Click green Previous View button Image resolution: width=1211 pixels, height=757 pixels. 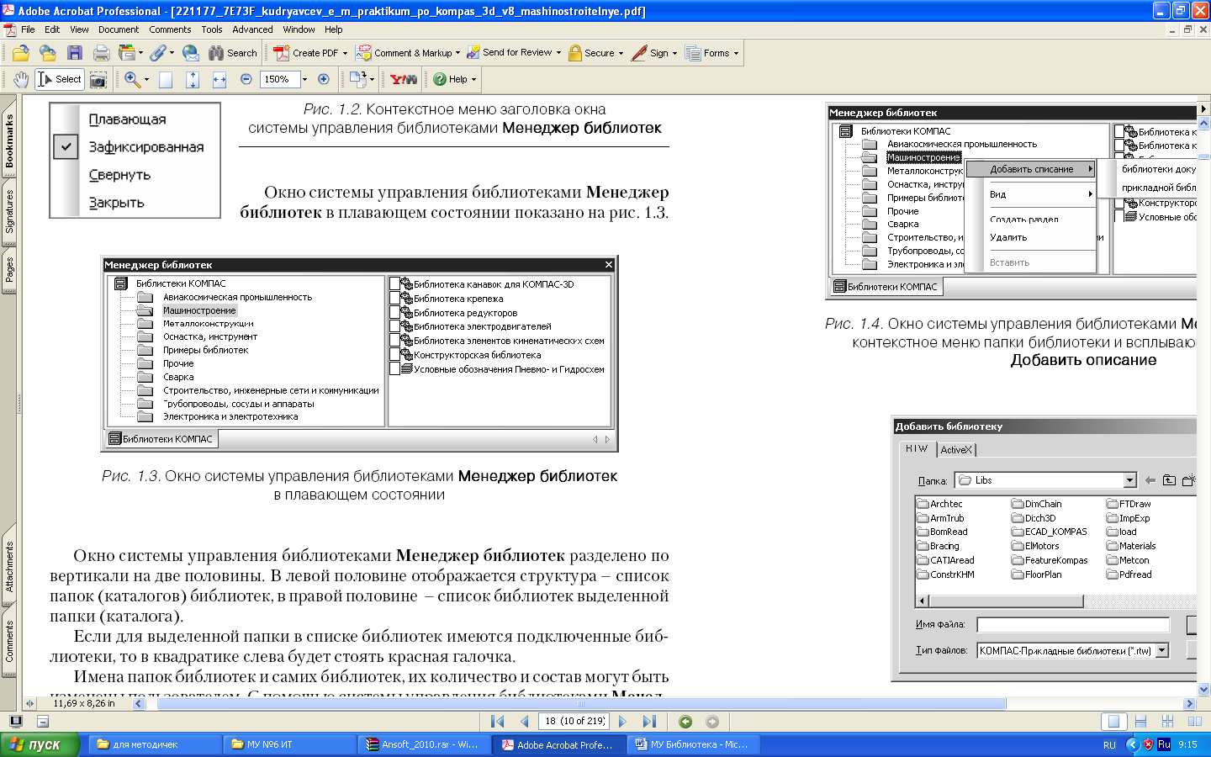[685, 722]
